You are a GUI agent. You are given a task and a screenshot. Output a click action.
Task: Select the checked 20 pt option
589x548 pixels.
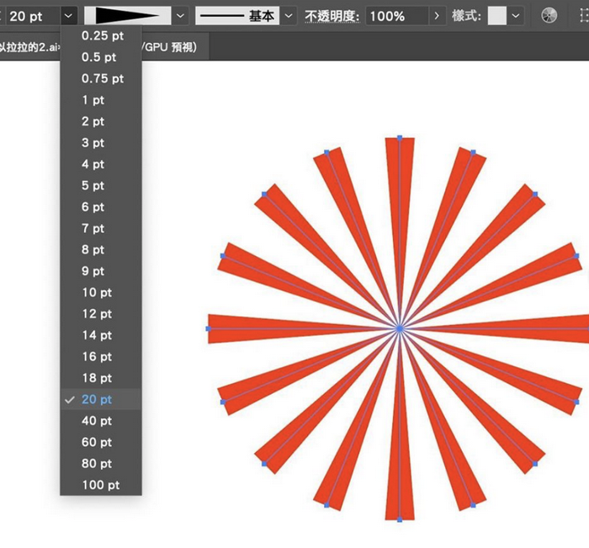click(96, 400)
